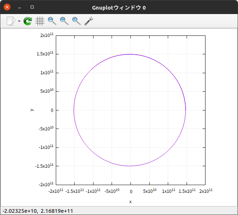Open settings with the wrench icon
Viewport: 238px width, 215px height.
[89, 21]
